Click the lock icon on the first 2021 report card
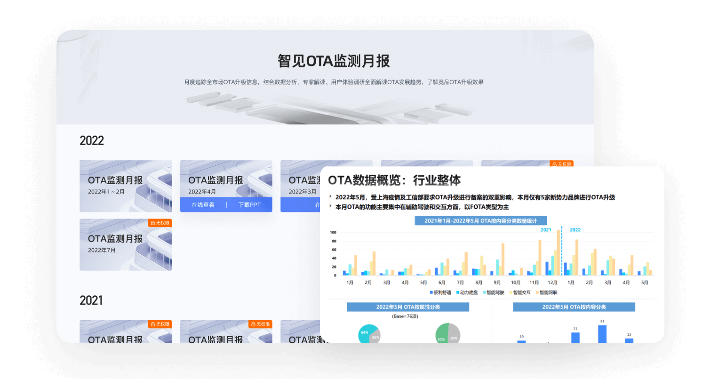702x388 pixels. tap(153, 324)
